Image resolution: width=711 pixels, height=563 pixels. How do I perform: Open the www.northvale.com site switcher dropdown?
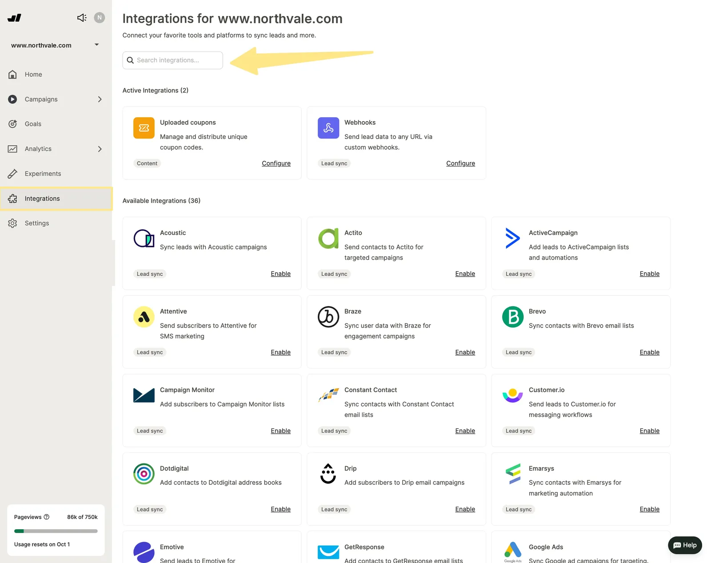point(56,45)
